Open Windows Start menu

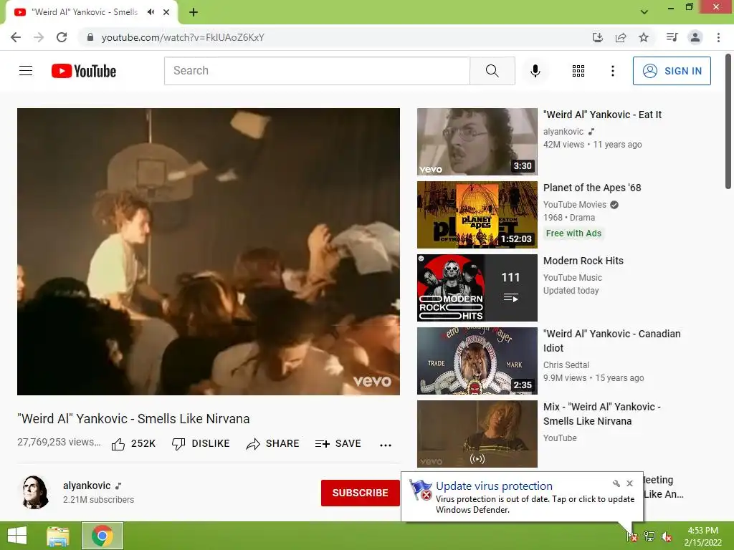point(17,536)
